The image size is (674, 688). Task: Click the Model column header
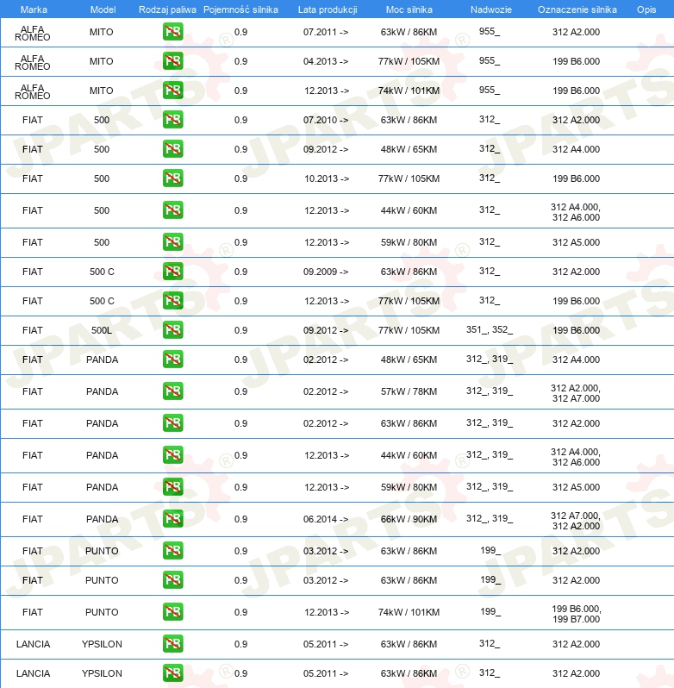[103, 9]
